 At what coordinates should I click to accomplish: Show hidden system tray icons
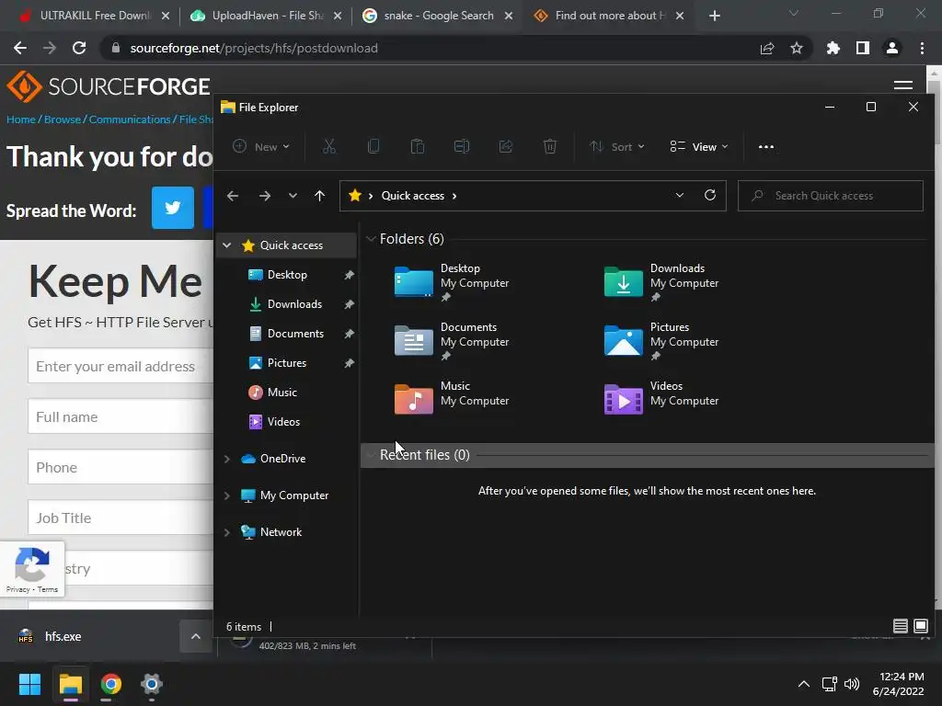click(x=803, y=684)
